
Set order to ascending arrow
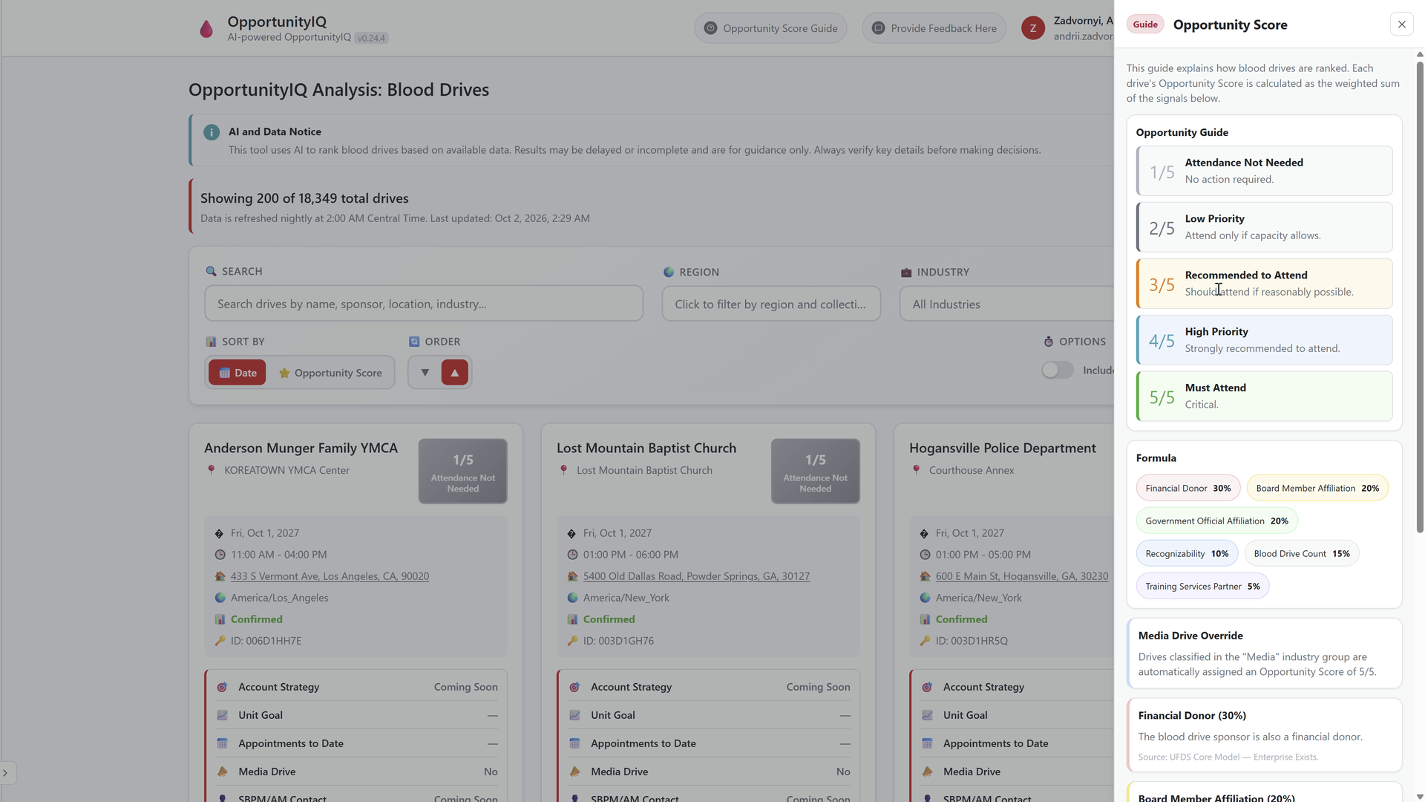(455, 373)
